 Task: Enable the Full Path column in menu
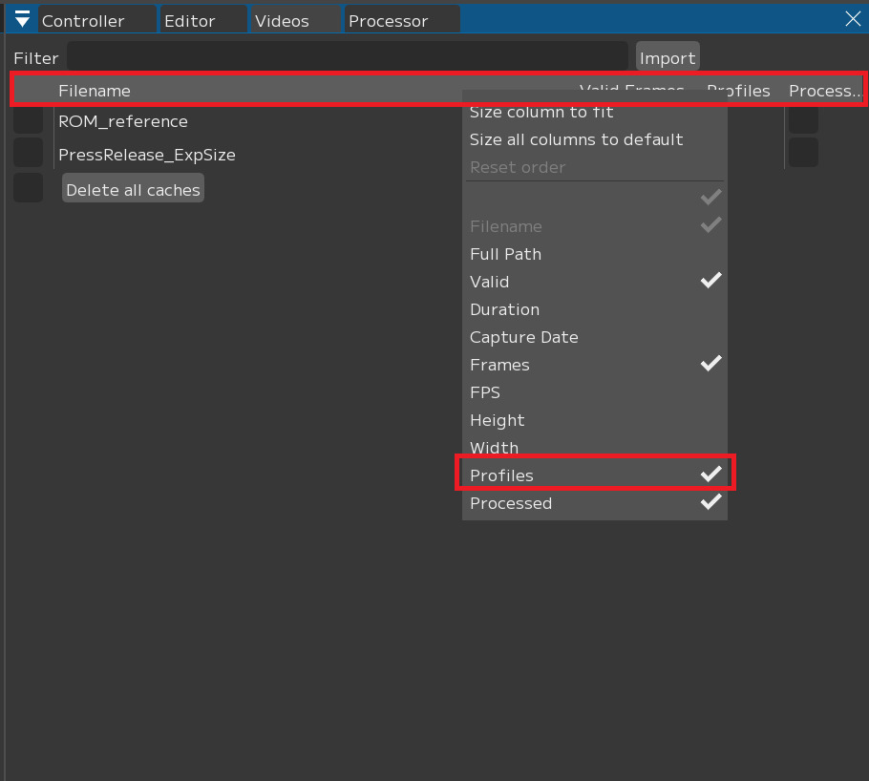pos(505,254)
